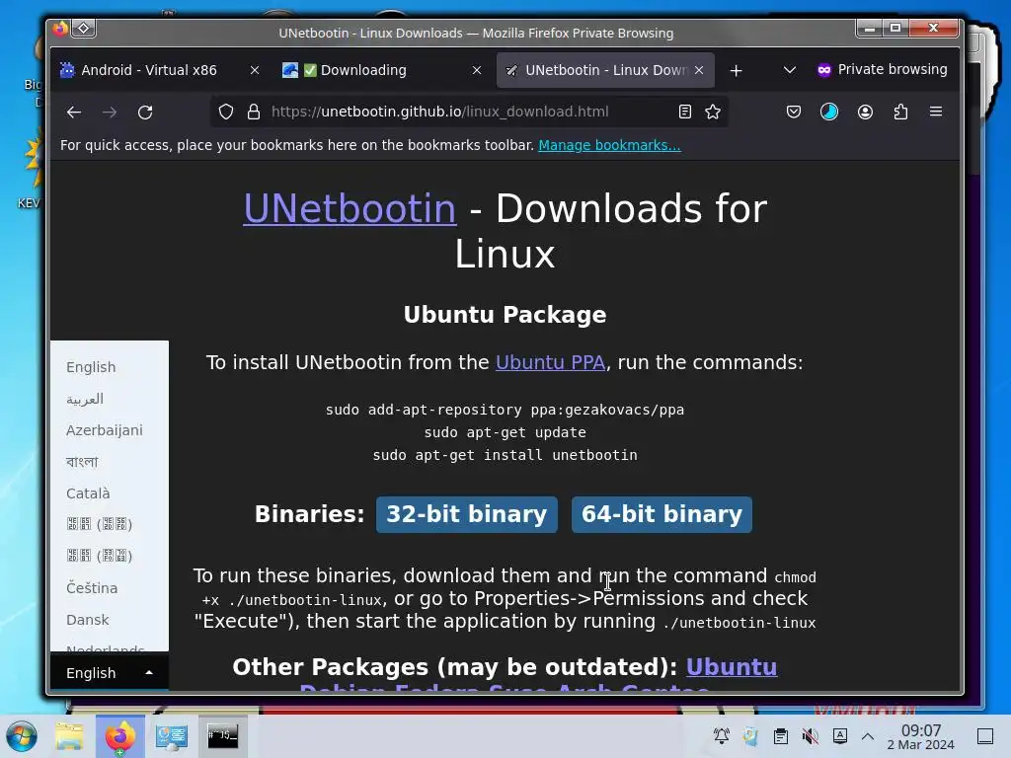This screenshot has height=758, width=1011.
Task: Bookmark this page with the star icon
Action: 713,112
